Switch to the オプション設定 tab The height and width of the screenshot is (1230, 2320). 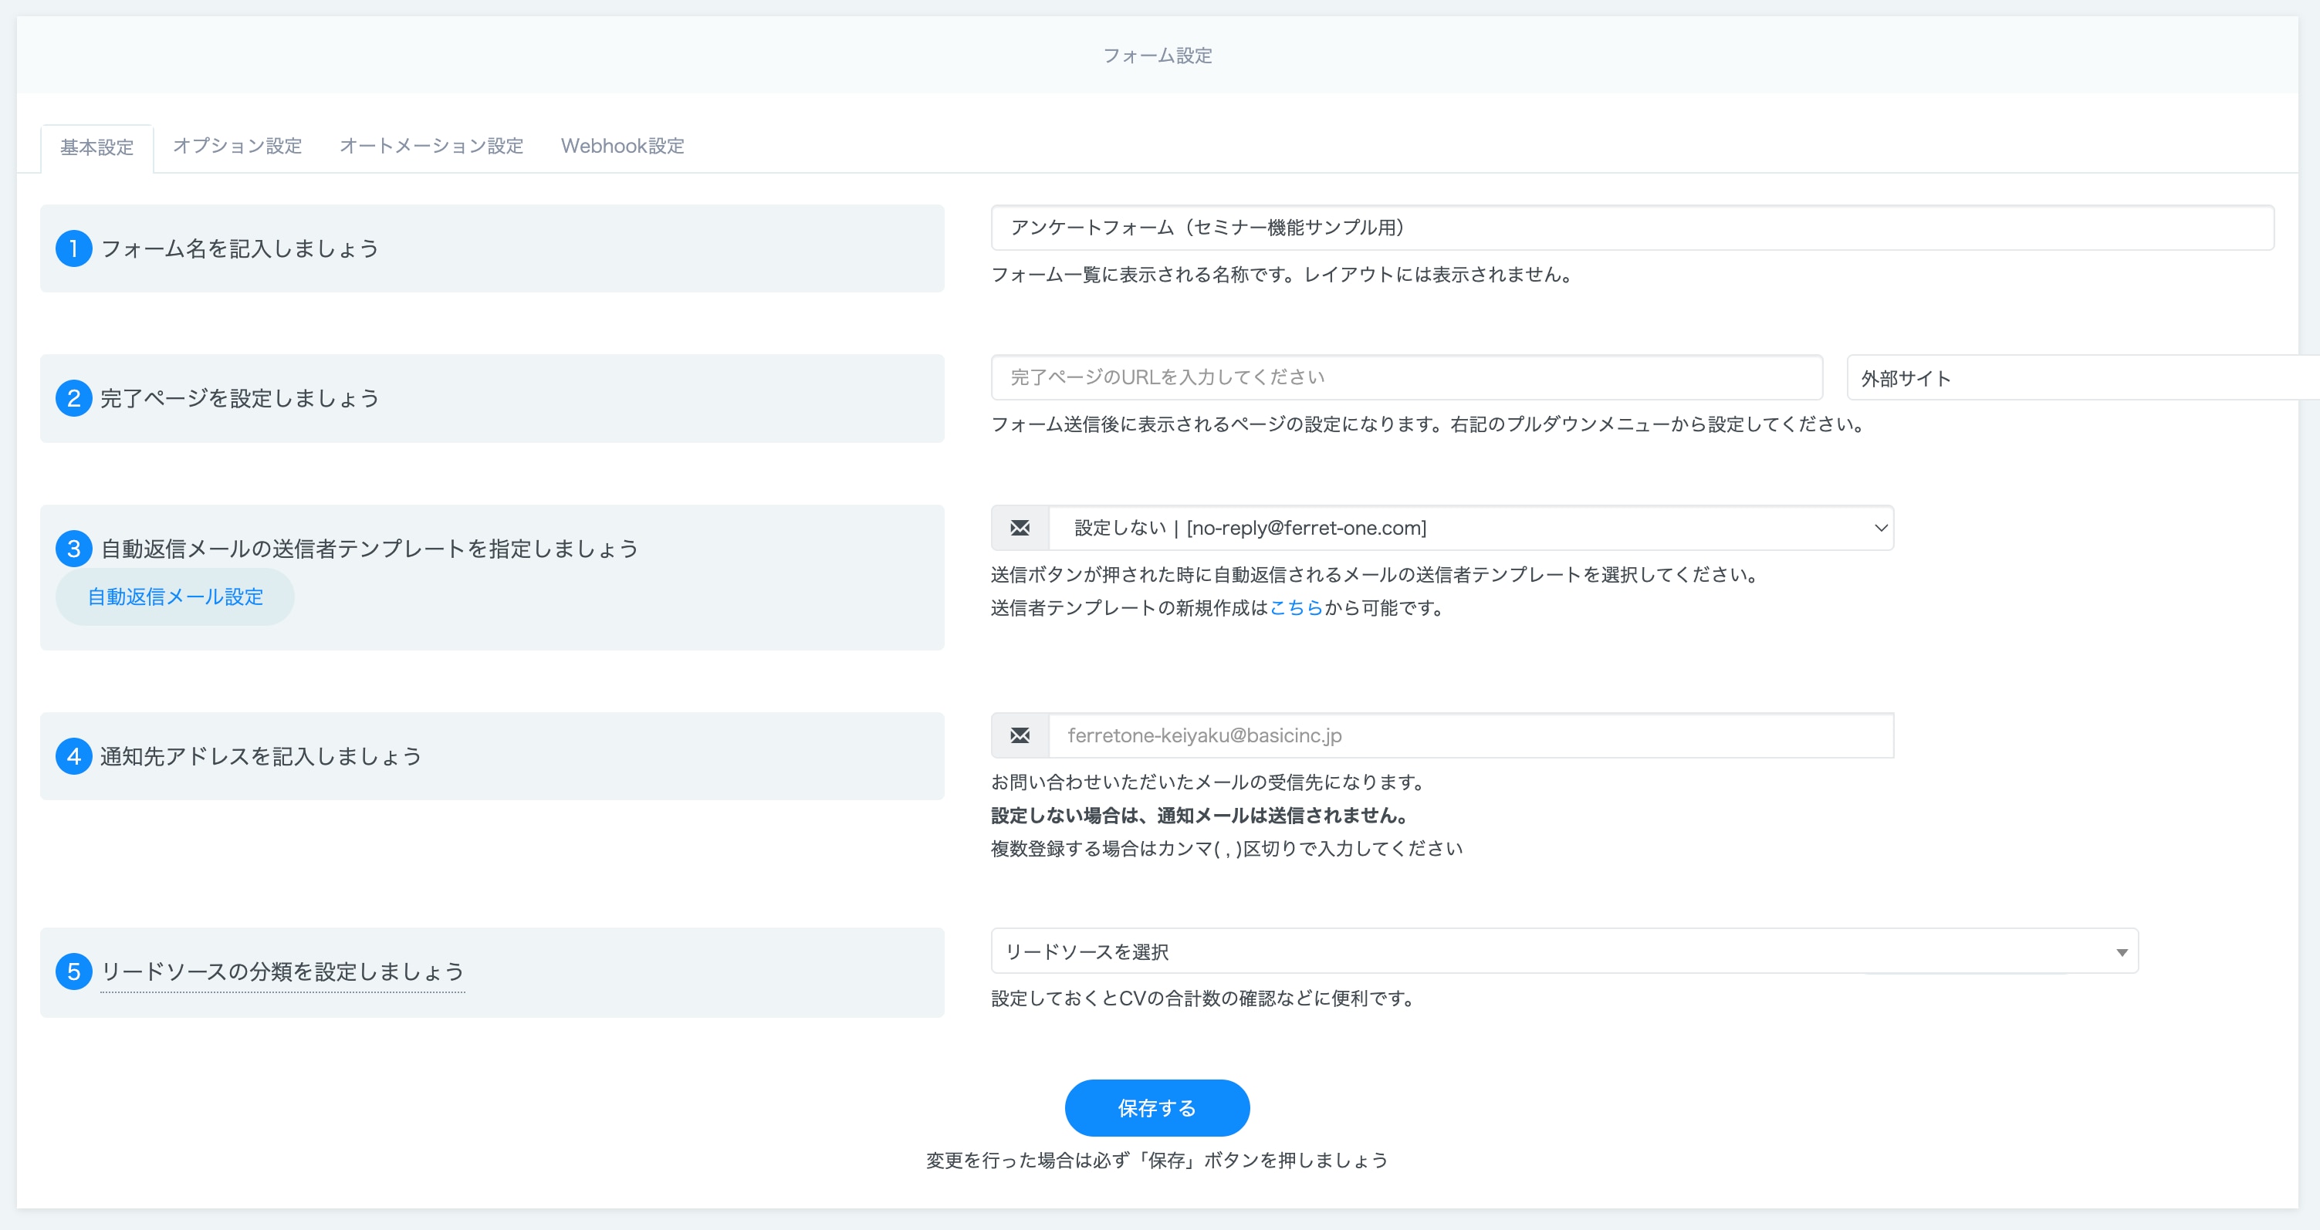(237, 146)
